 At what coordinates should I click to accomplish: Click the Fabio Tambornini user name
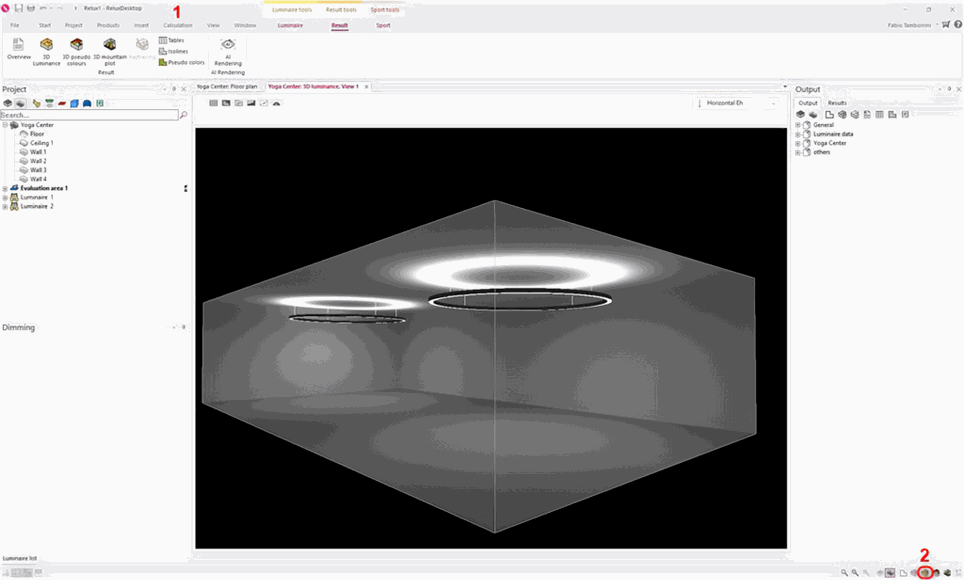[x=909, y=25]
